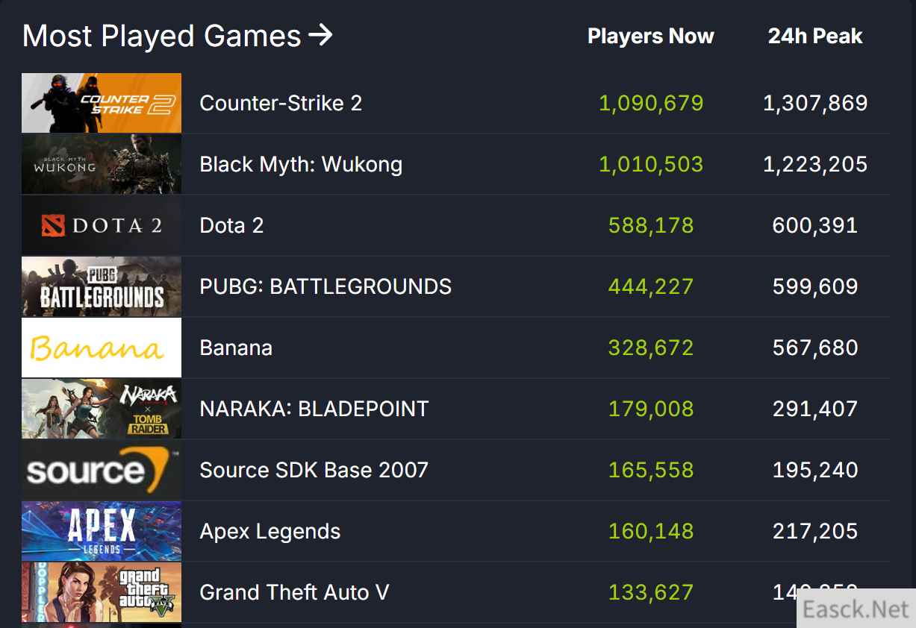Image resolution: width=916 pixels, height=628 pixels.
Task: Select the PUBG Battlegrounds cover image
Action: click(102, 286)
